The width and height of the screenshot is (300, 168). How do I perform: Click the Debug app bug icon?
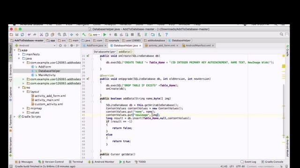(116, 35)
